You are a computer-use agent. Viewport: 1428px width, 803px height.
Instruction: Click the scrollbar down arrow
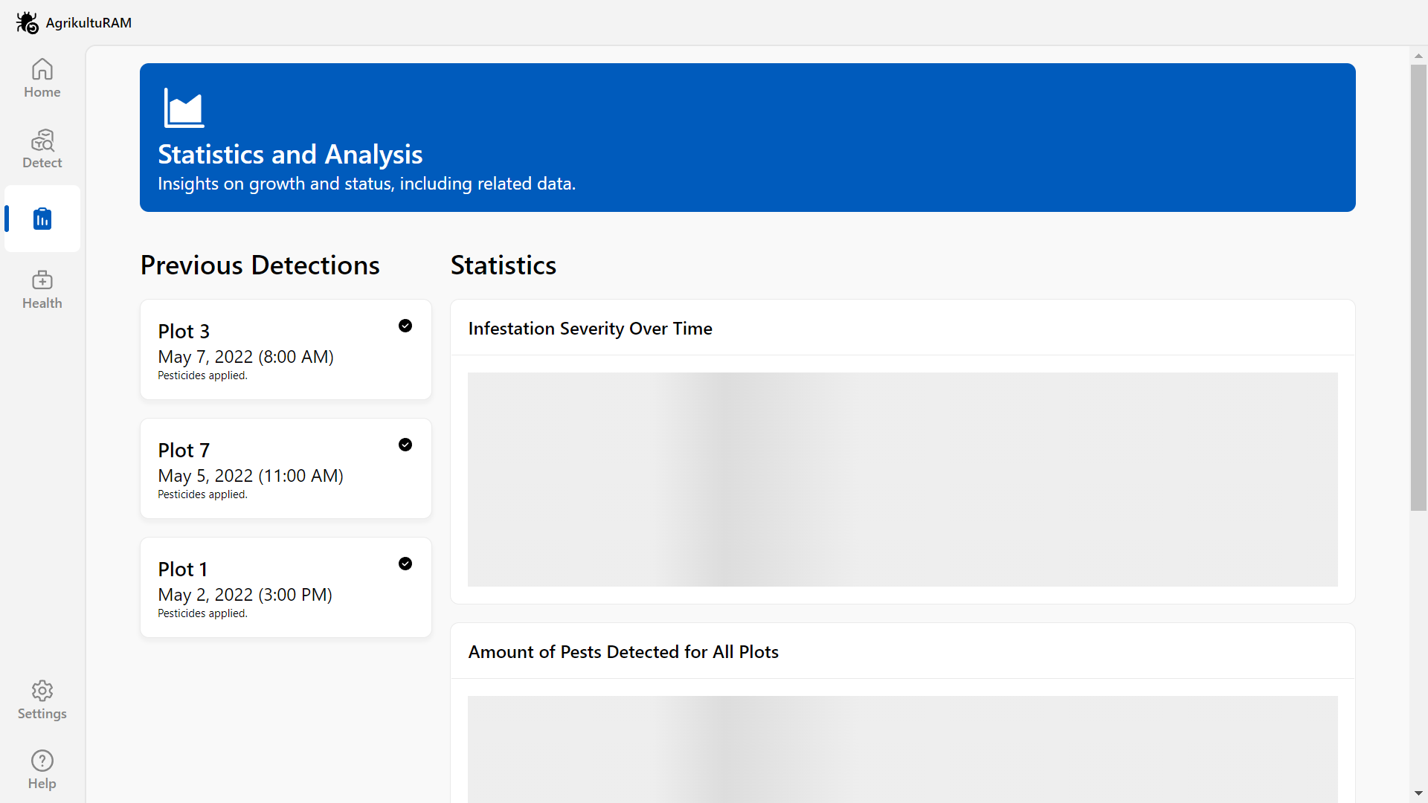point(1418,793)
